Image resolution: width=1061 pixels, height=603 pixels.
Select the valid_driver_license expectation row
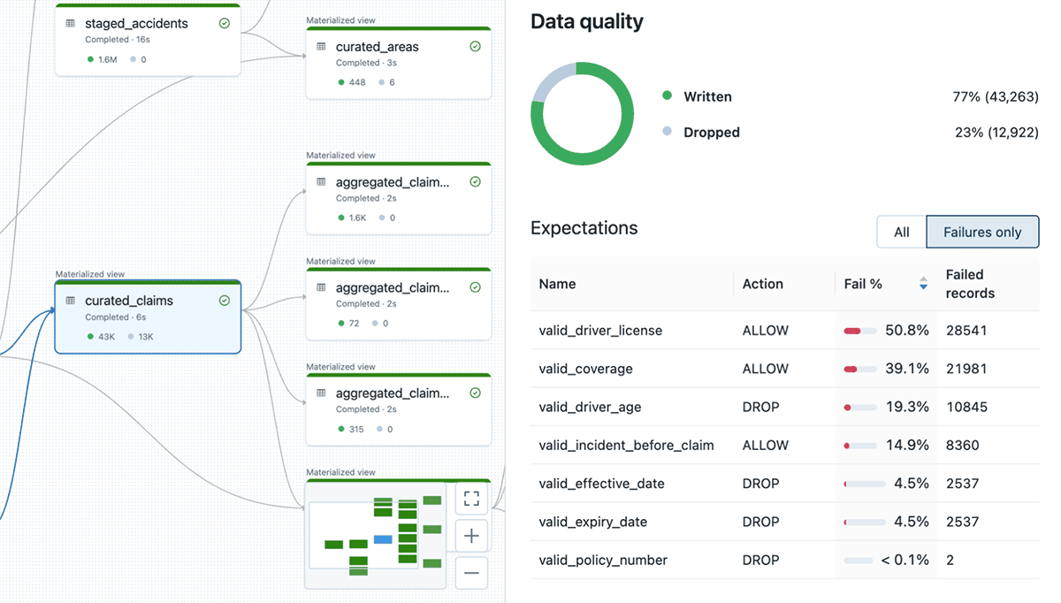600,331
